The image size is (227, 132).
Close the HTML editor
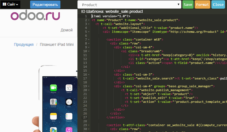coord(218,5)
